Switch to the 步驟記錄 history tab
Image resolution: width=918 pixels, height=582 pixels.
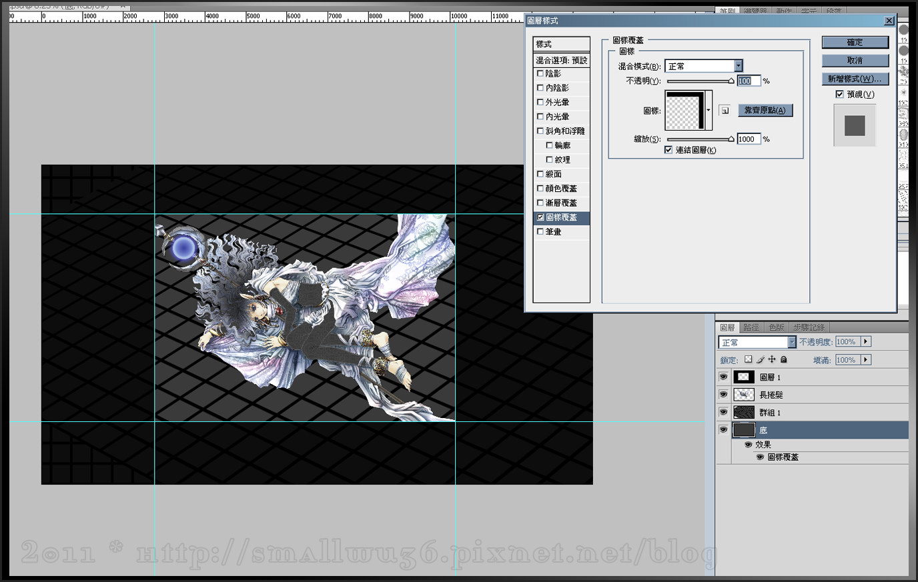coord(809,327)
